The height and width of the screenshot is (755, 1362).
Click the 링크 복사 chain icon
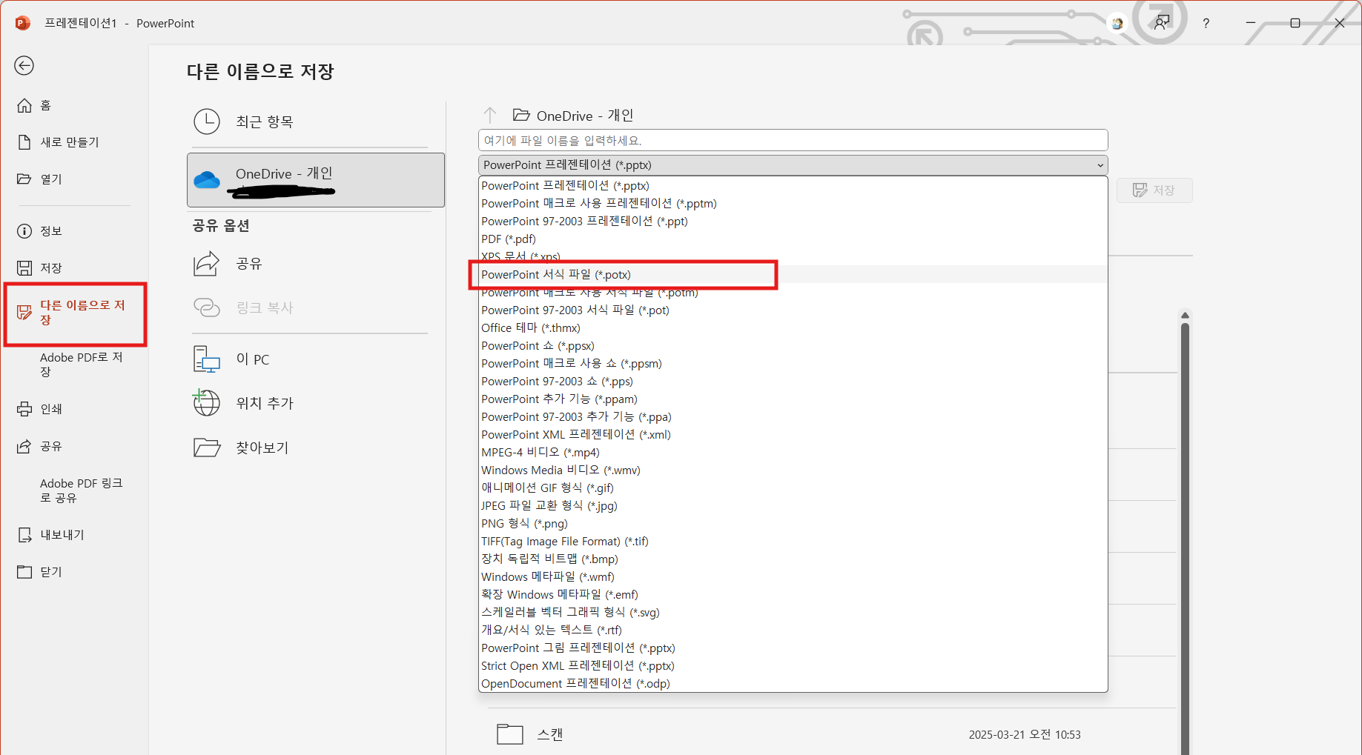point(207,307)
